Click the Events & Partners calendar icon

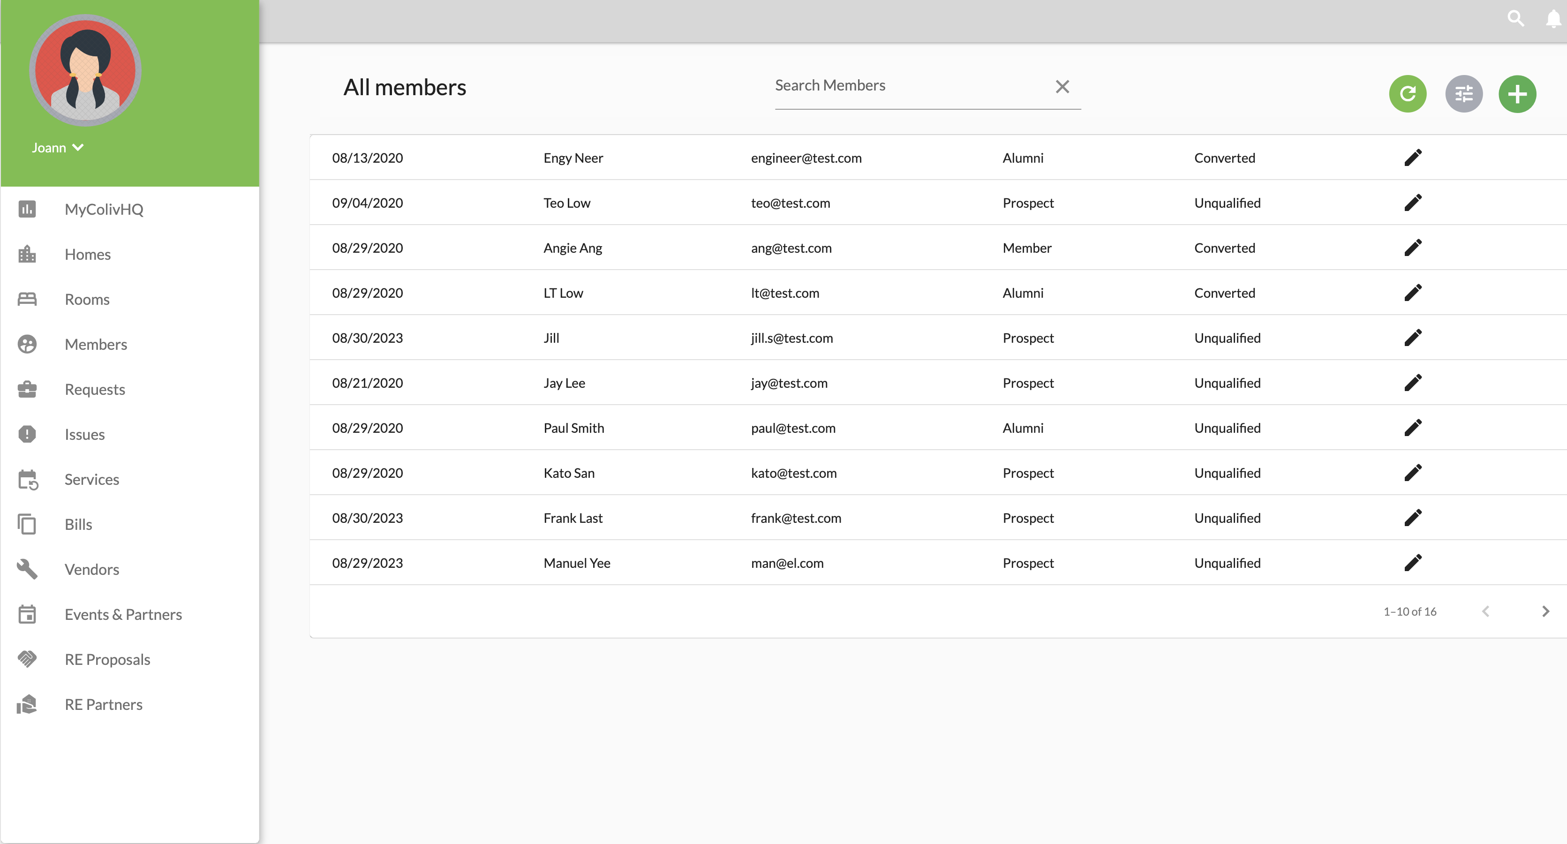tap(27, 614)
